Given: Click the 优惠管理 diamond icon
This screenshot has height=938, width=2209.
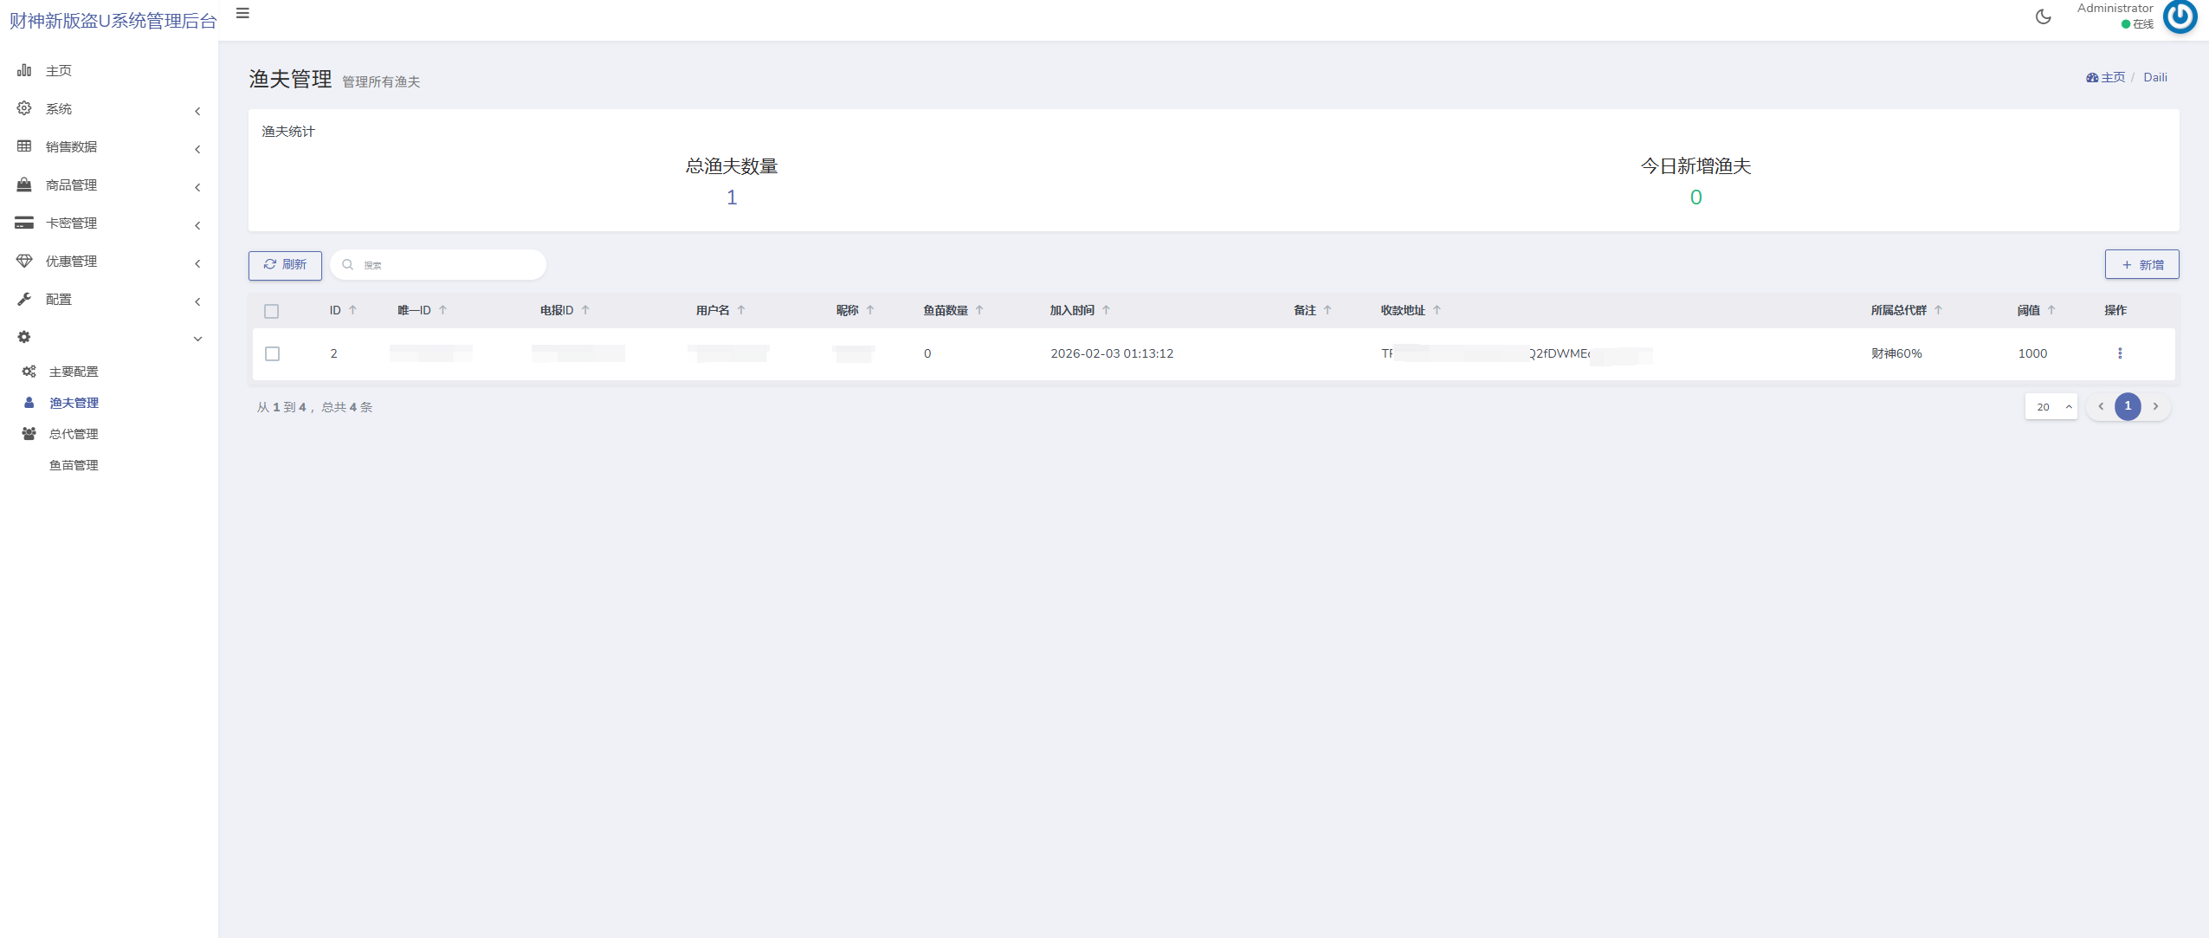Looking at the screenshot, I should pos(24,262).
